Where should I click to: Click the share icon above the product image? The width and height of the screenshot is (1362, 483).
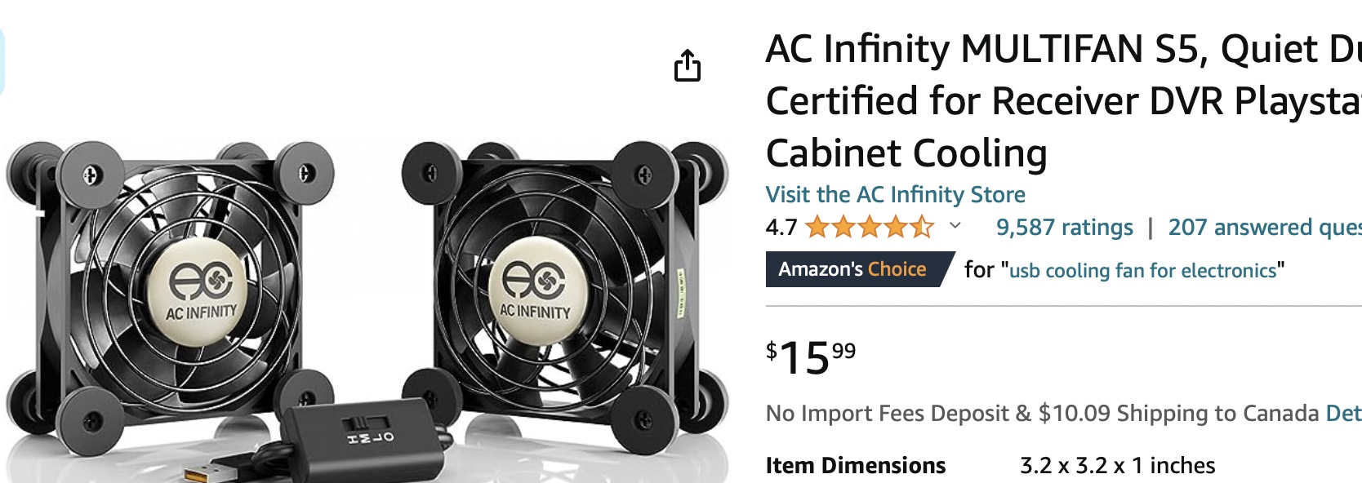(688, 66)
